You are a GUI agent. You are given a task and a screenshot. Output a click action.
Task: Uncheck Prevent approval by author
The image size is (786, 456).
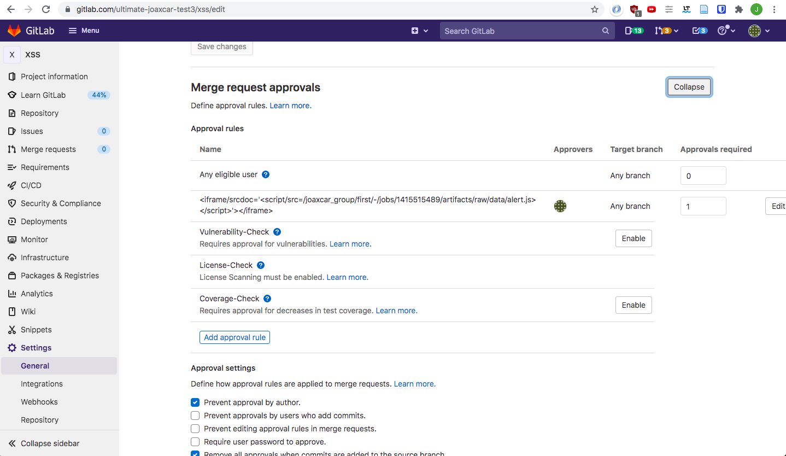(195, 402)
